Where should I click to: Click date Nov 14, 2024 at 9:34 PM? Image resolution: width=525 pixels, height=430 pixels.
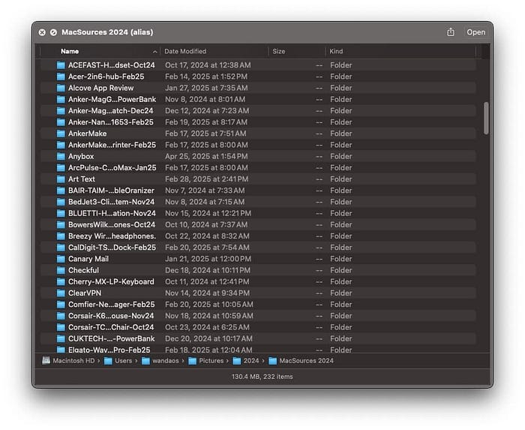coord(207,293)
